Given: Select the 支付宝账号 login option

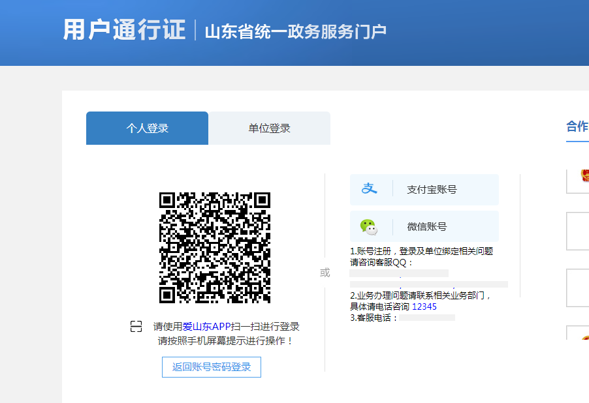Looking at the screenshot, I should [x=424, y=188].
